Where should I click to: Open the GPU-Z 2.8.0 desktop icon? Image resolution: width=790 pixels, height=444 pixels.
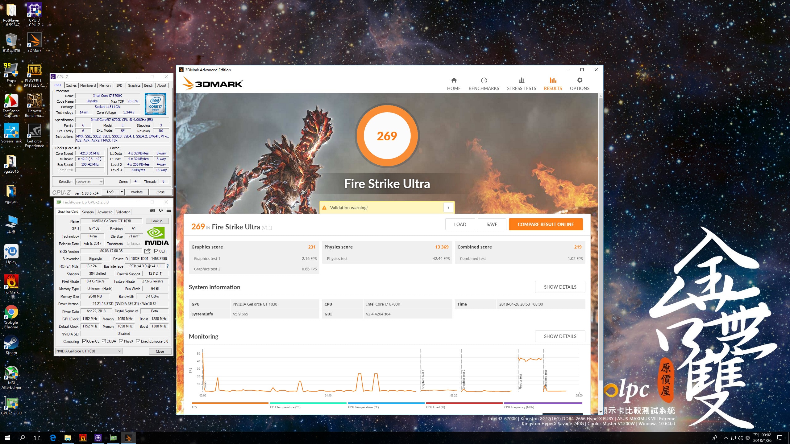11,405
